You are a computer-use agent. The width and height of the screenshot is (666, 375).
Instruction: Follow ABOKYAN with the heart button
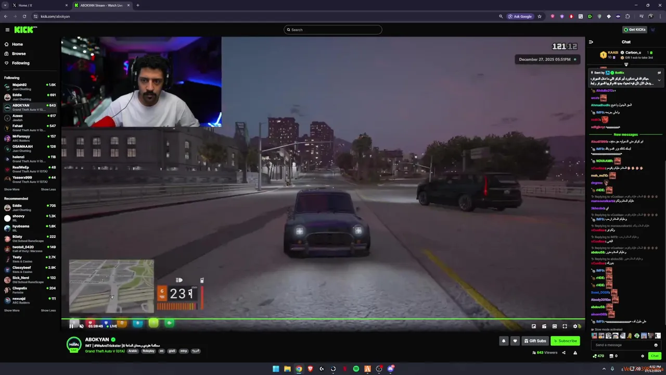click(515, 341)
